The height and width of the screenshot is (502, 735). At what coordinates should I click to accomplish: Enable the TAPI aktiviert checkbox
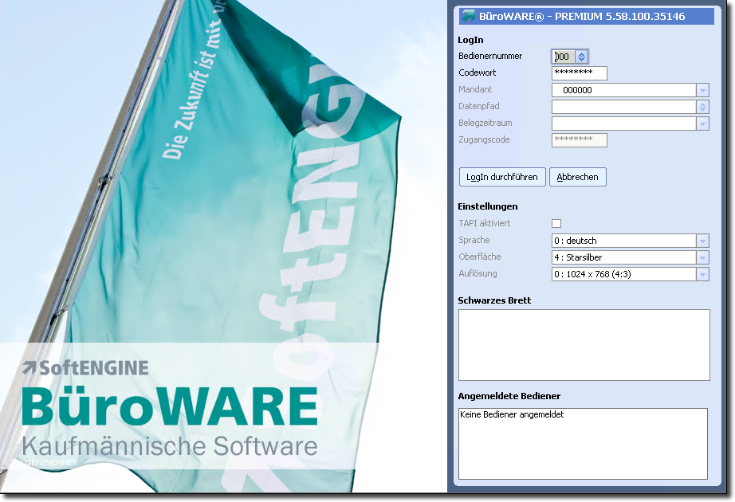(556, 224)
